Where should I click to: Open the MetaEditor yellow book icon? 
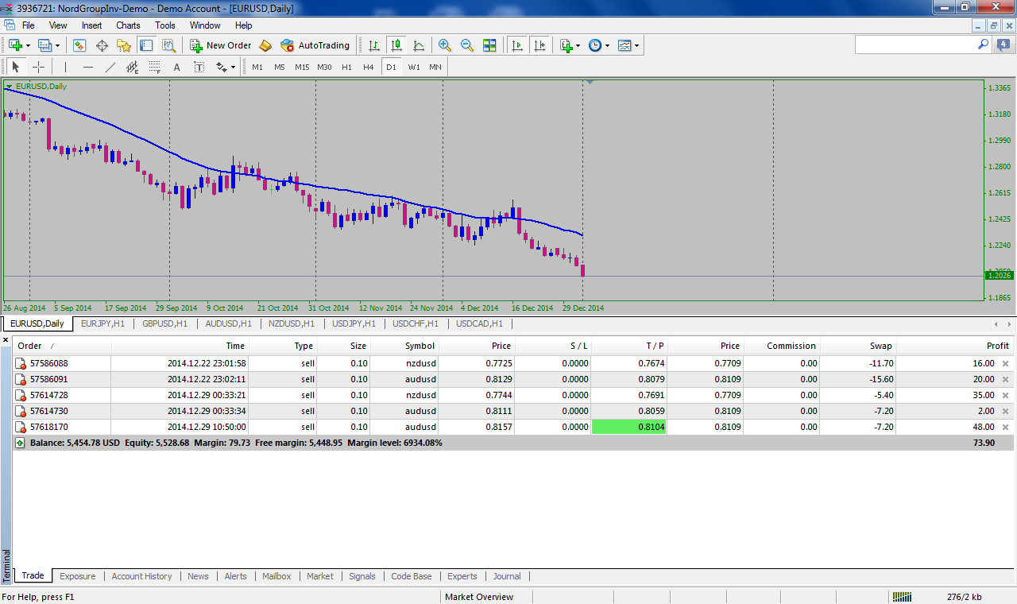[265, 45]
